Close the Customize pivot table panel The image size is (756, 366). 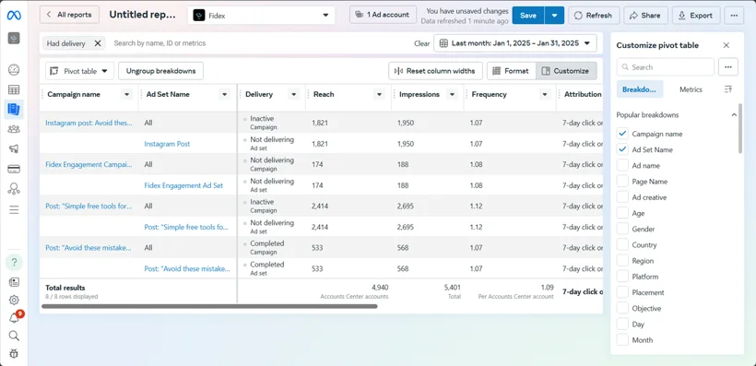point(726,45)
